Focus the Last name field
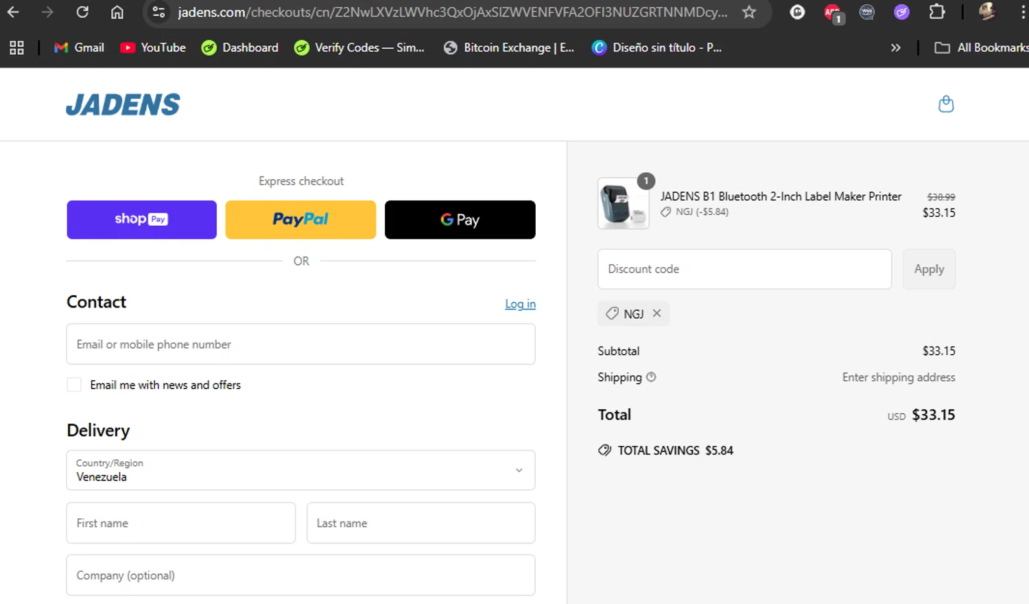Viewport: 1029px width, 604px height. point(421,523)
